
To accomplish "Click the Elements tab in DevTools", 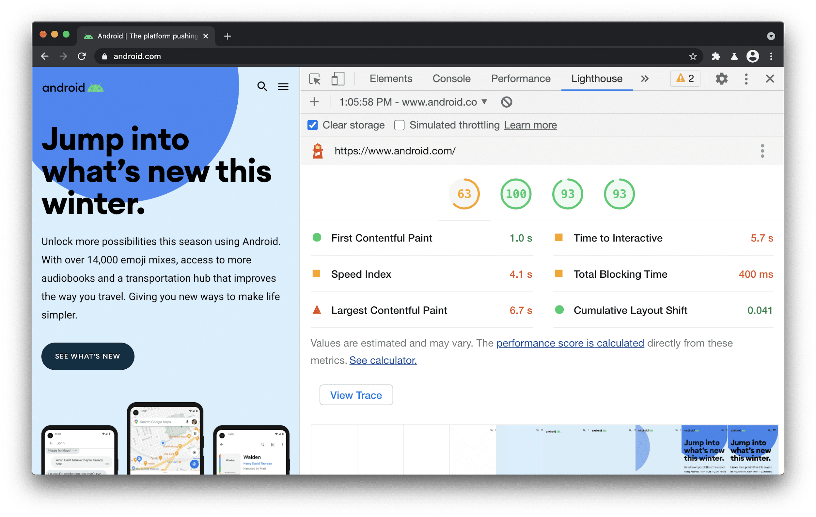I will coord(390,79).
